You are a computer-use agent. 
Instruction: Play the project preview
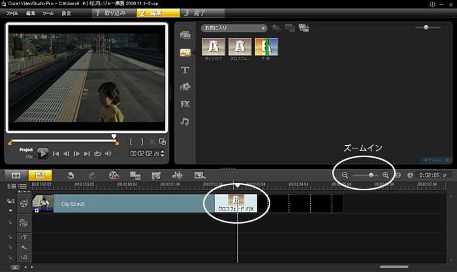click(43, 153)
